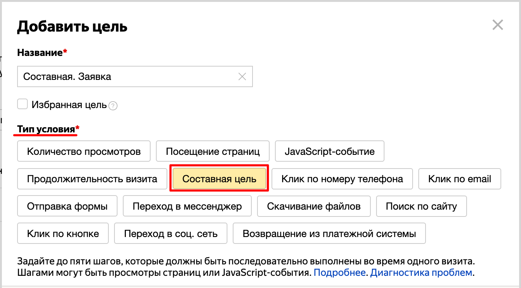Choose Скачивание файлов goal type
Viewport: 521px width, 288px height.
314,206
